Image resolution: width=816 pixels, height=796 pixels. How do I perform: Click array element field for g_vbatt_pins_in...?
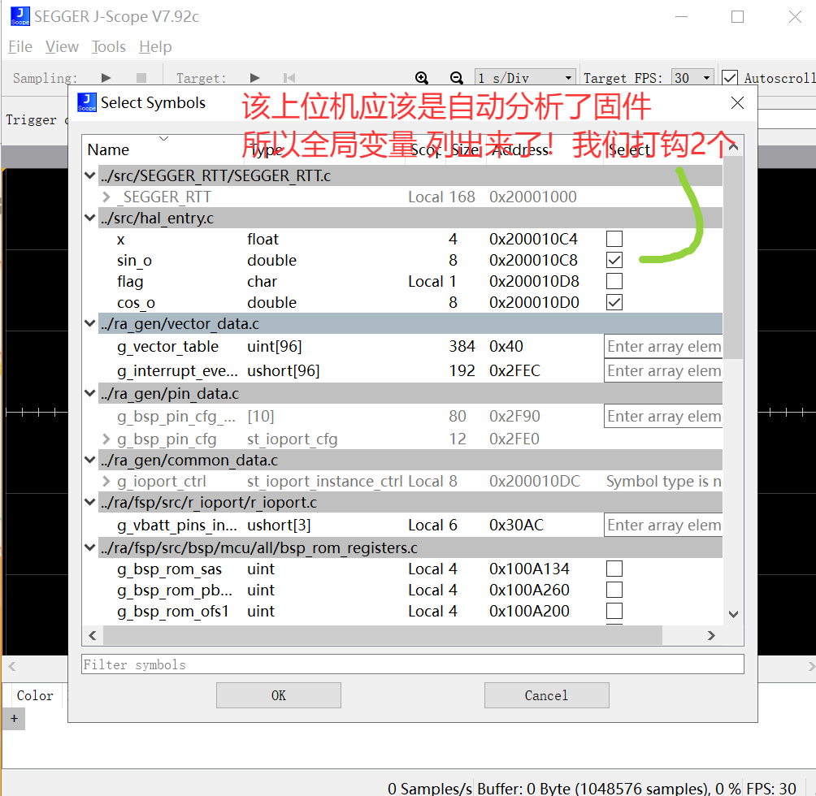point(663,526)
